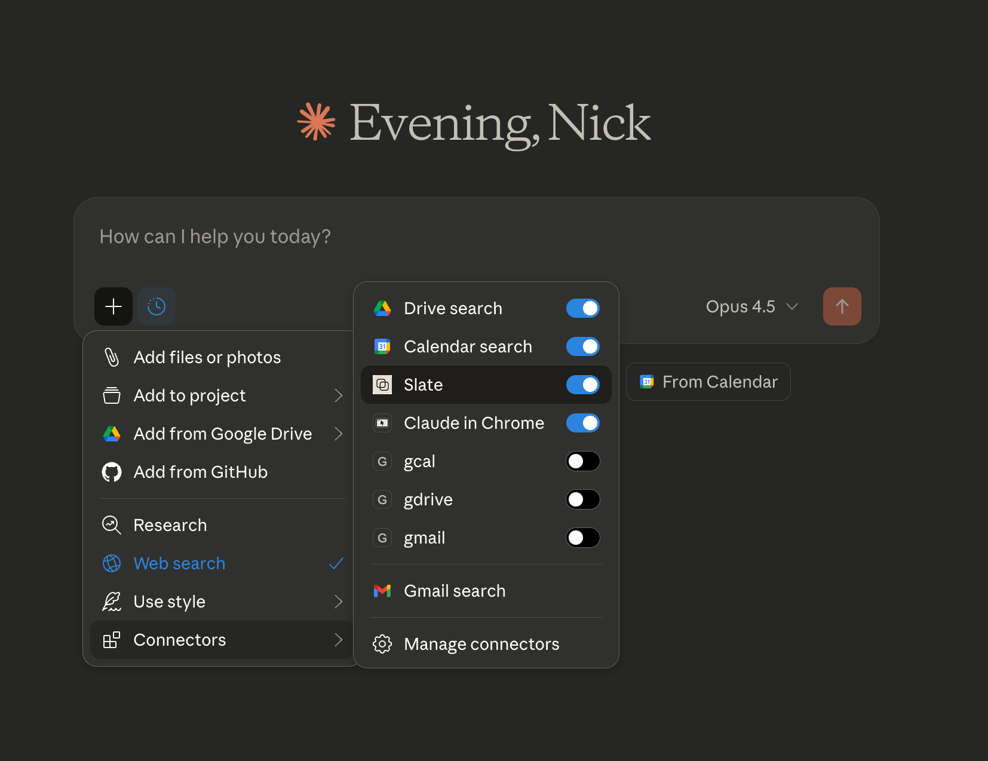
Task: Select the GitHub icon in the menu
Action: click(x=111, y=471)
